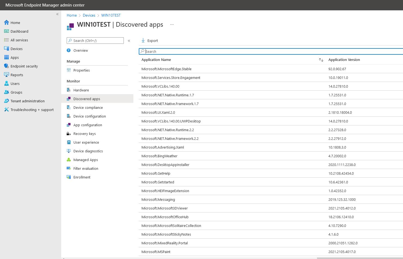Select the Microsoft.MSPaint app row
Viewport: 403px width, 259px height.
tap(156, 252)
